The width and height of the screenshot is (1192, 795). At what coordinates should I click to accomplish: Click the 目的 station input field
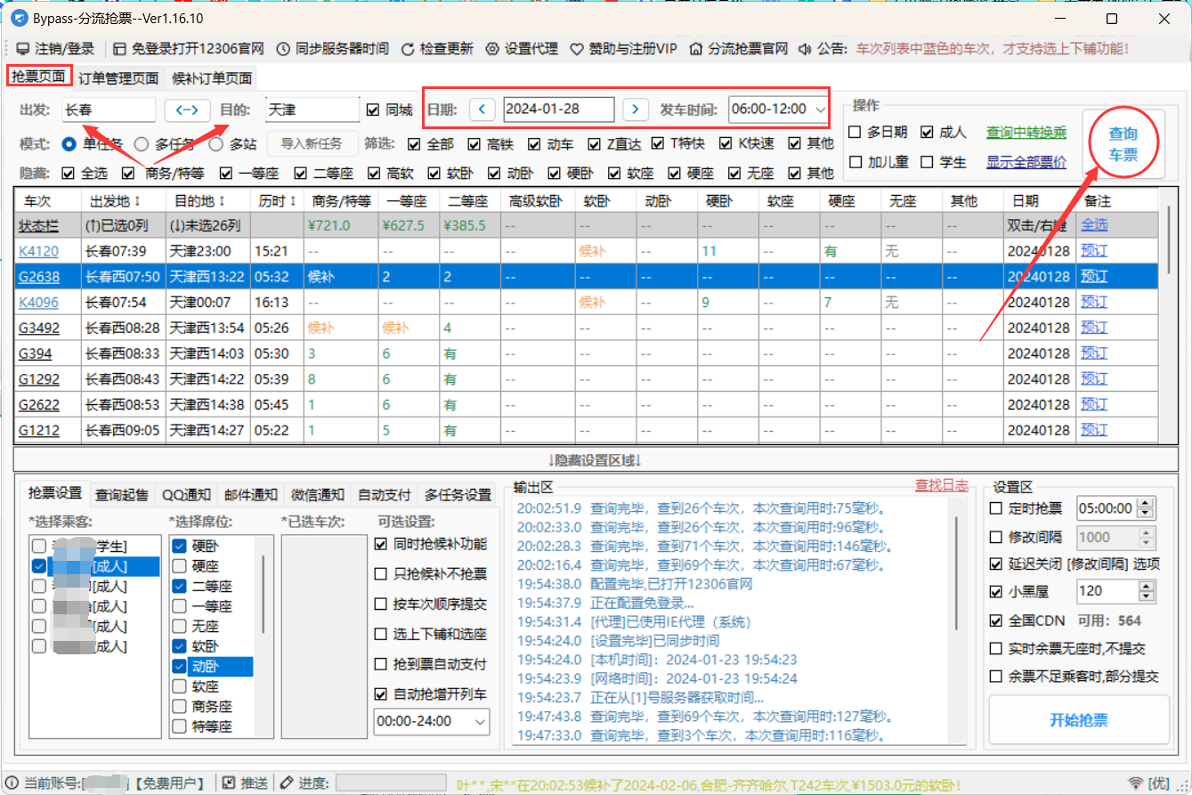point(312,110)
